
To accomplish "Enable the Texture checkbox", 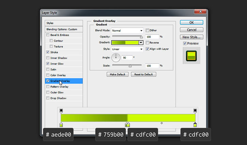I will pos(51,46).
